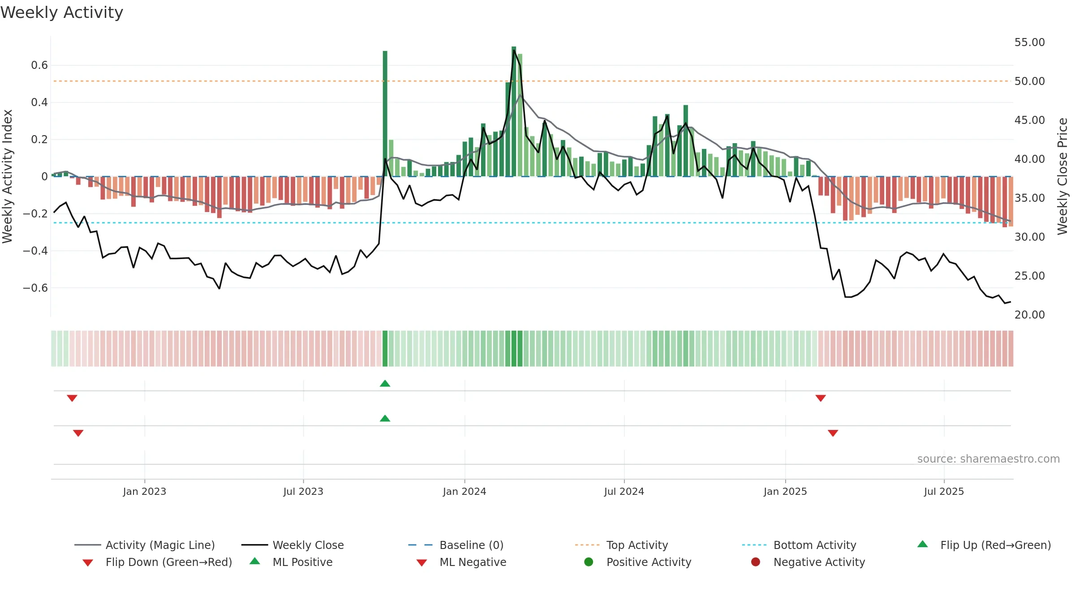Click the Weekly Close Price axis title
Screen dimensions: 1075x604
(1062, 176)
